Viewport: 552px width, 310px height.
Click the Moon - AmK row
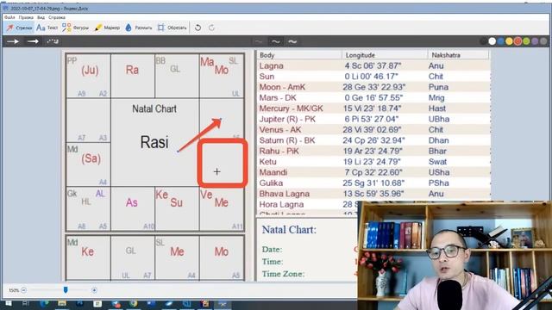(x=373, y=87)
